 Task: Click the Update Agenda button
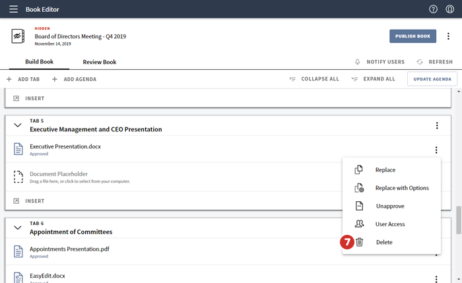pos(432,79)
